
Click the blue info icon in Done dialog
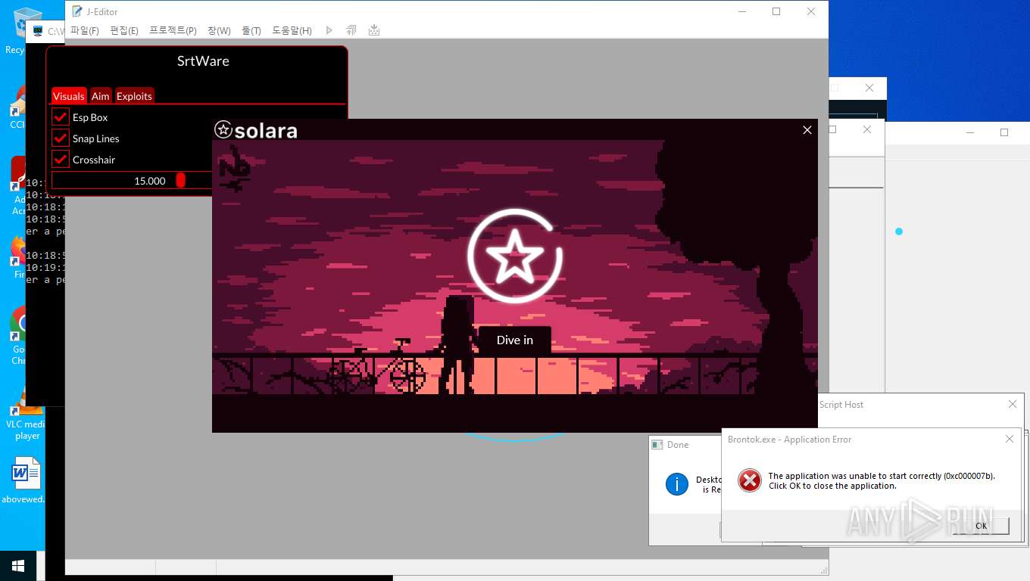(676, 484)
